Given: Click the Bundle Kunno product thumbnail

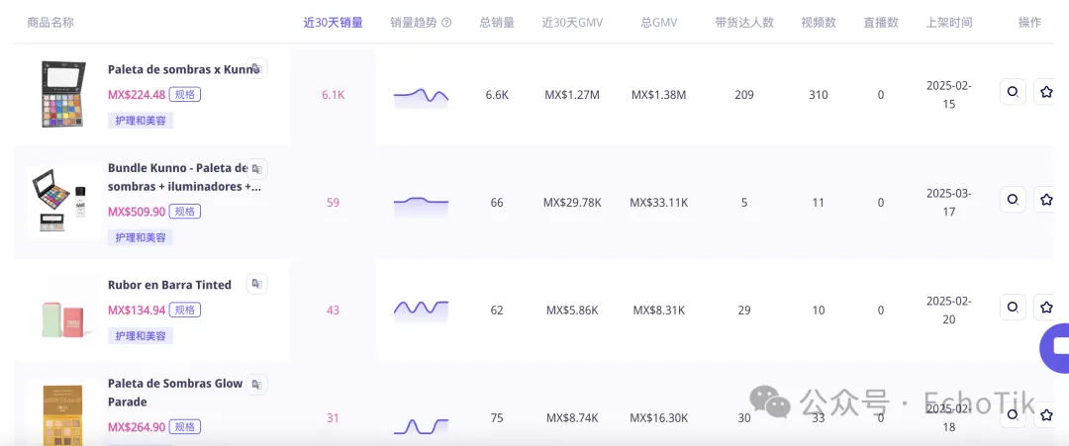Looking at the screenshot, I should (x=62, y=202).
